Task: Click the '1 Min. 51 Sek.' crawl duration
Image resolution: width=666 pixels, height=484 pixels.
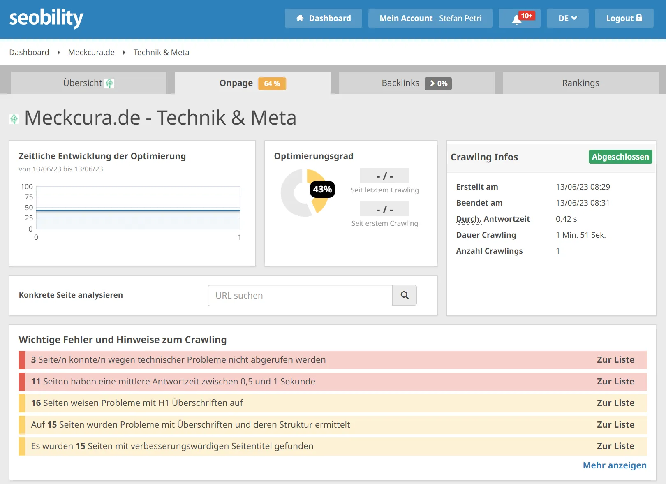Action: (581, 235)
